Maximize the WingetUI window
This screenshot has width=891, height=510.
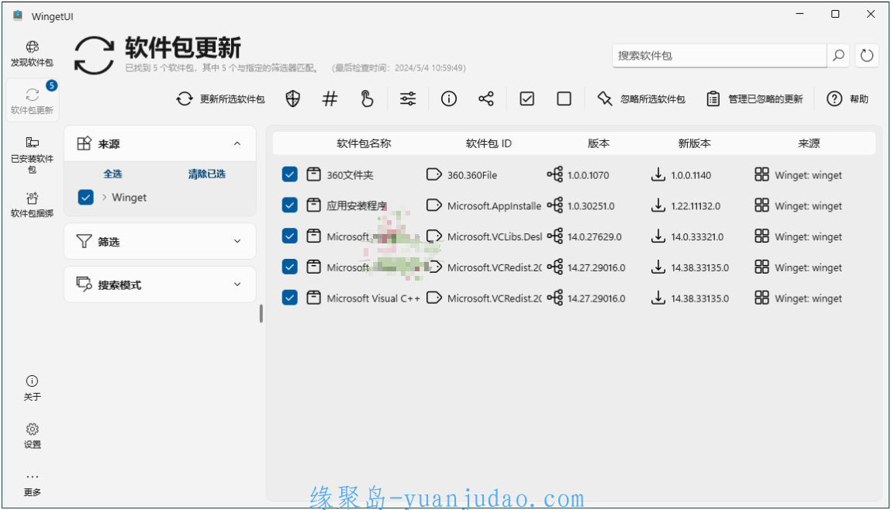point(834,14)
